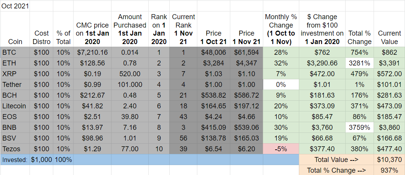Select ETH Jan 2020 price $128.56
The width and height of the screenshot is (405, 175).
click(92, 63)
